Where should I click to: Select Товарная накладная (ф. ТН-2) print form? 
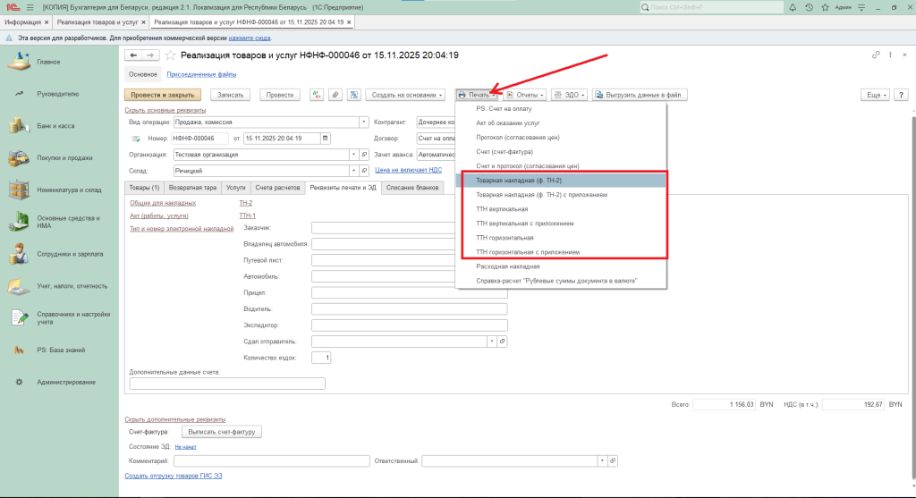pyautogui.click(x=519, y=180)
